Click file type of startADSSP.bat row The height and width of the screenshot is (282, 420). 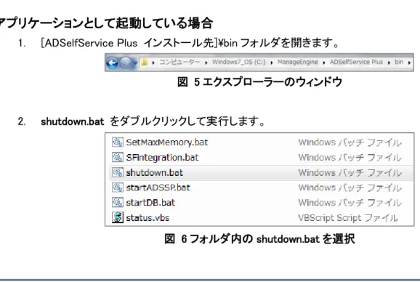(x=350, y=188)
